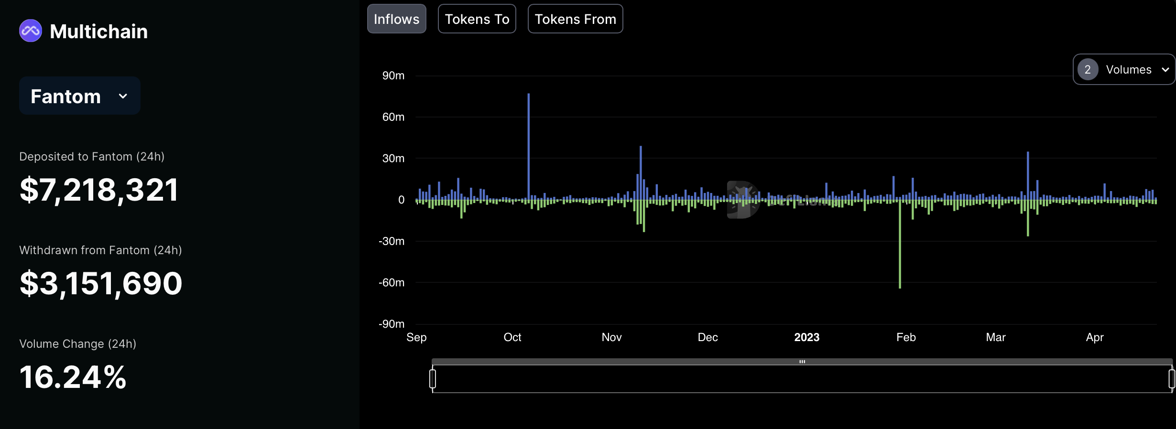Click the Sep x-axis label
This screenshot has width=1176, height=429.
(416, 337)
